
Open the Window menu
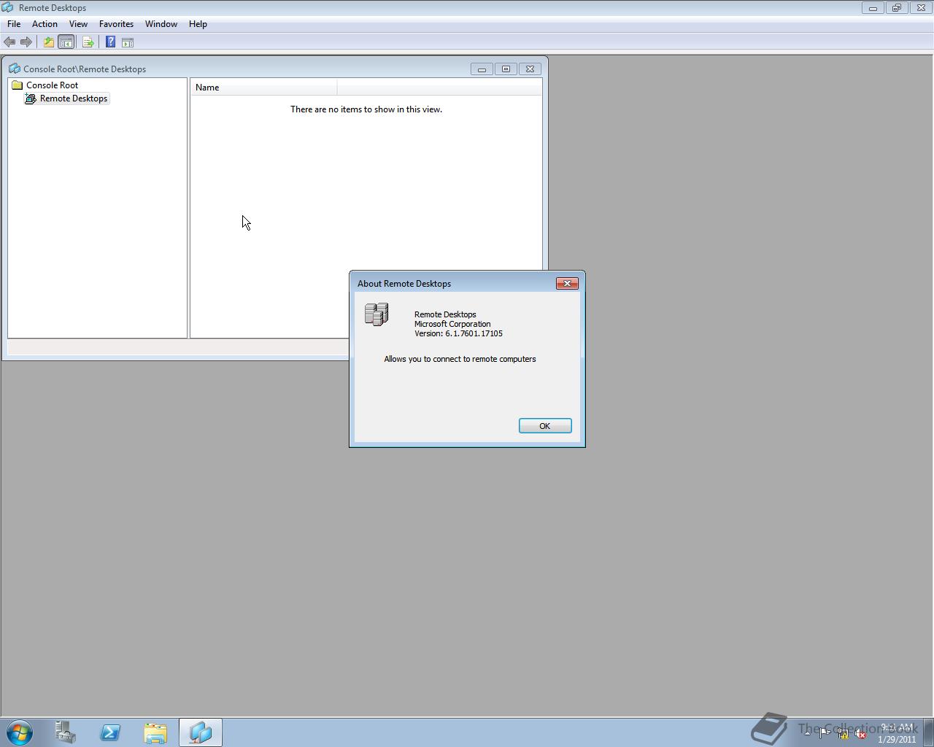click(161, 24)
